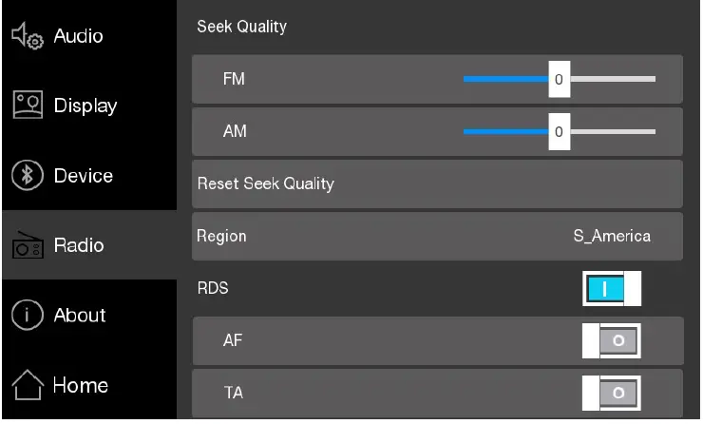Enable the AF toggle
Image resolution: width=703 pixels, height=424 pixels.
coord(612,340)
